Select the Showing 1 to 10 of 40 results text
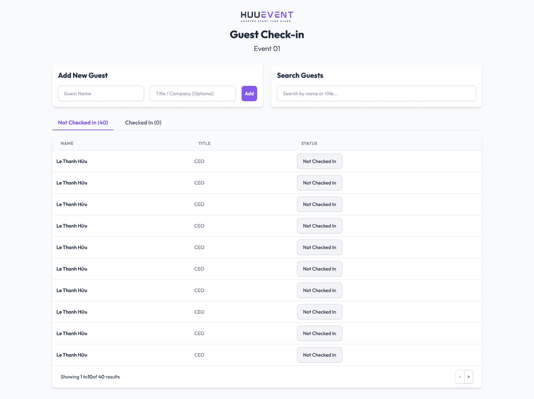The width and height of the screenshot is (534, 399). (90, 377)
